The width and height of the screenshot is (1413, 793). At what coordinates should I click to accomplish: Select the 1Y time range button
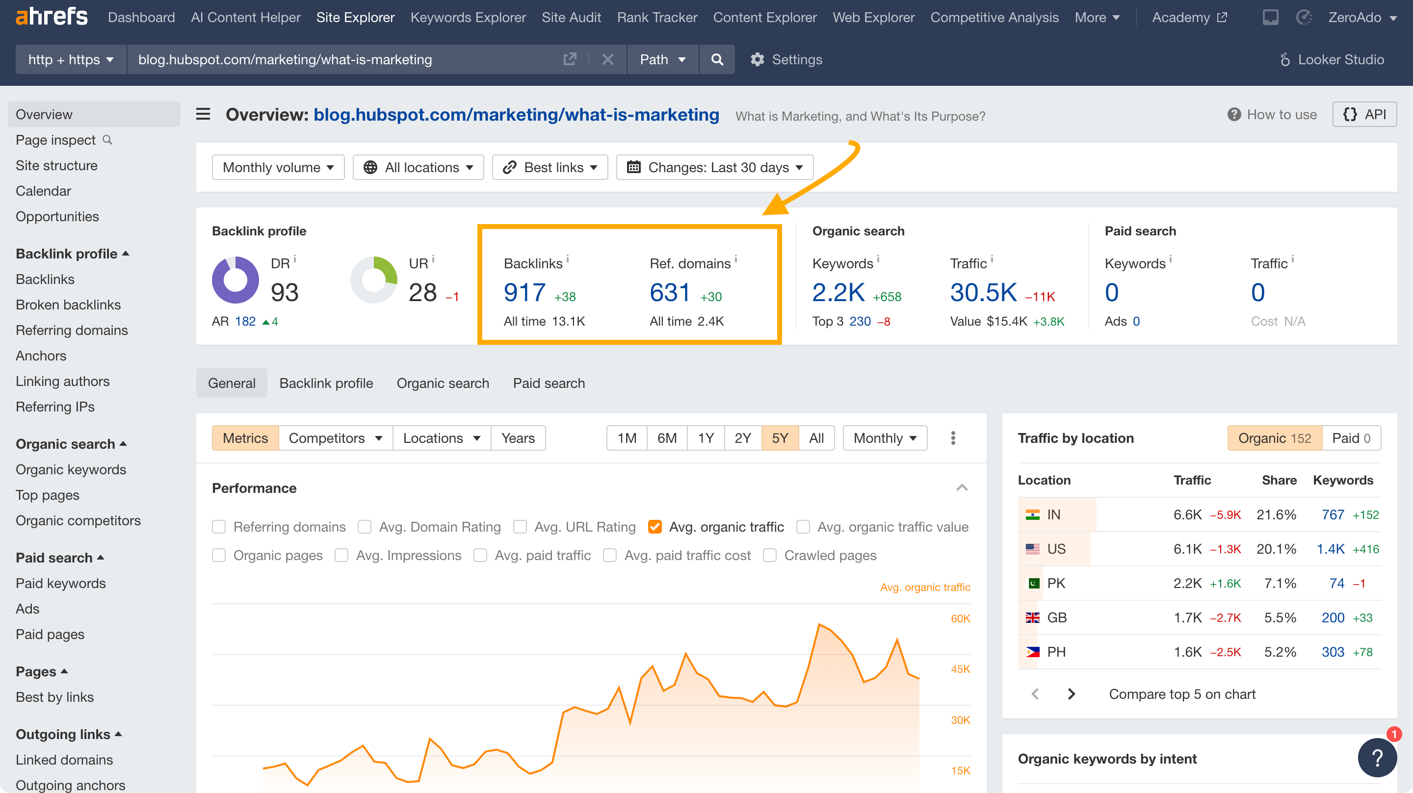[706, 437]
